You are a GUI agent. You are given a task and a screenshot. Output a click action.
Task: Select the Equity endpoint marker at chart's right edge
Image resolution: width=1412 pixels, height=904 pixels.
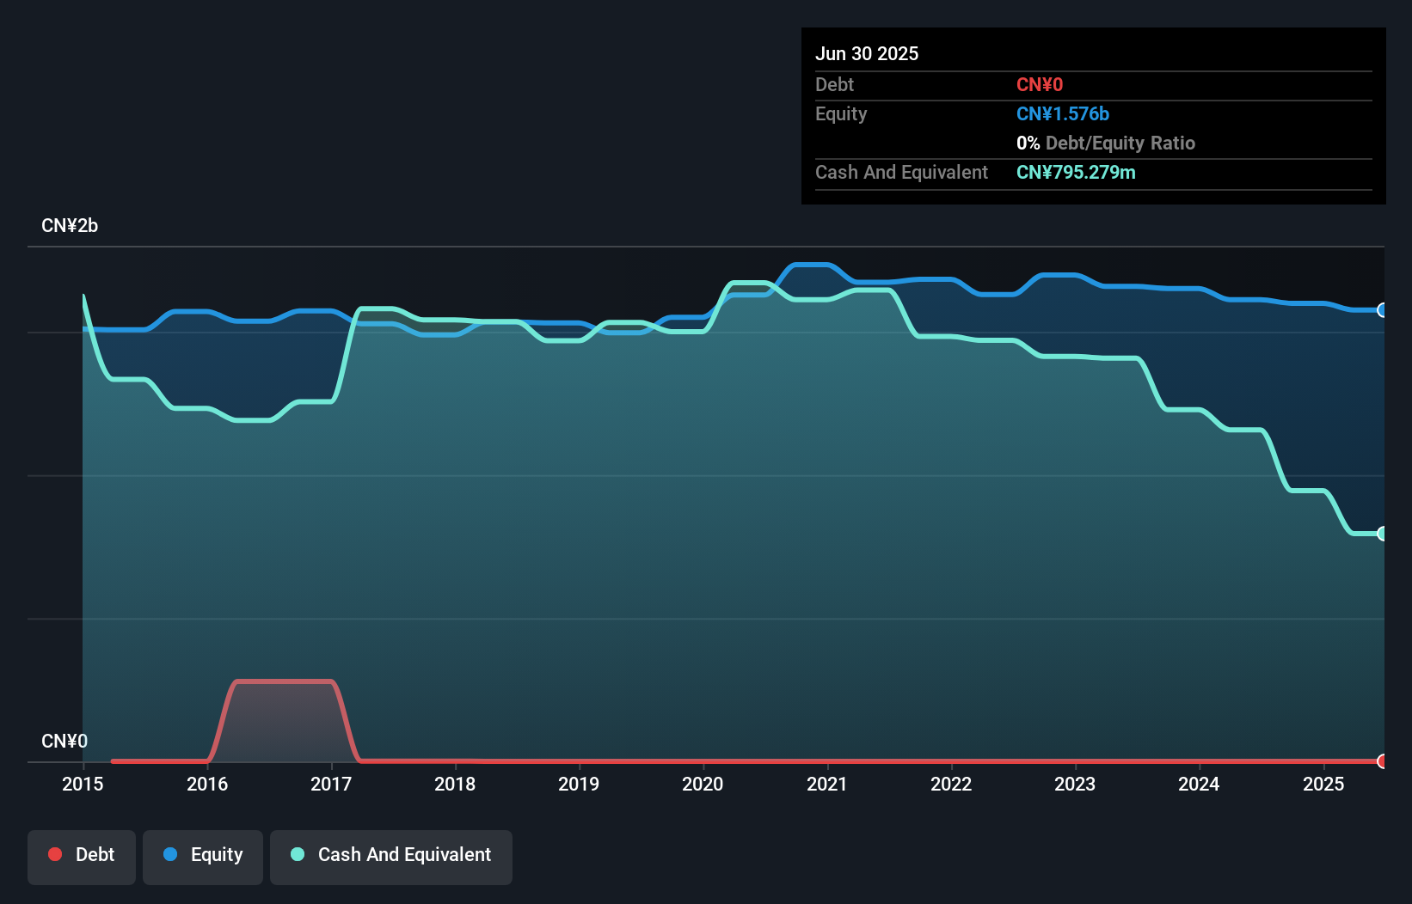[x=1381, y=311]
